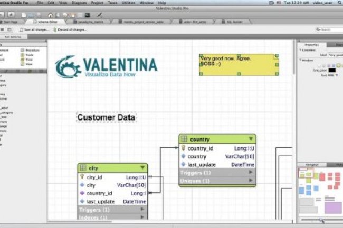This screenshot has width=343, height=228.
Task: Click the country_id key icon in country table
Action: click(x=183, y=148)
